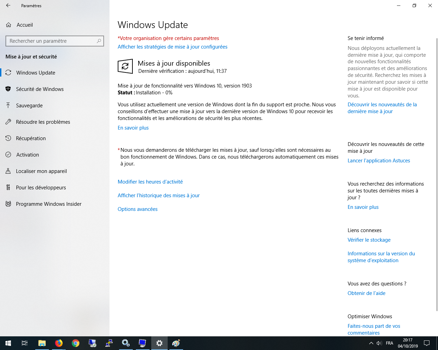Open the Sauvegarde section
The image size is (438, 350).
(x=55, y=105)
